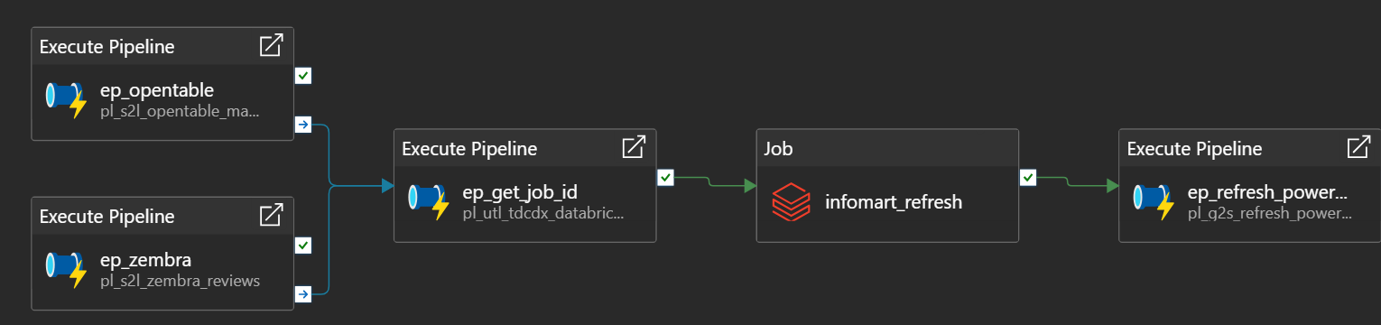Select the ep_opentable activity name
This screenshot has width=1381, height=325.
[x=157, y=90]
